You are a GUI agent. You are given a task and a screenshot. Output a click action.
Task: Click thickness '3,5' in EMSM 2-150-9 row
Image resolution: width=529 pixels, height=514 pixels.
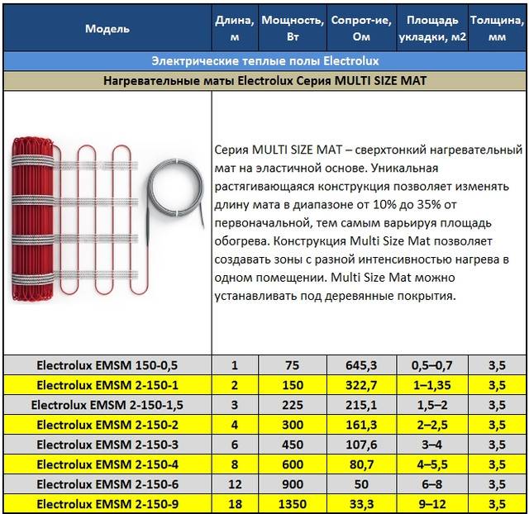(497, 505)
